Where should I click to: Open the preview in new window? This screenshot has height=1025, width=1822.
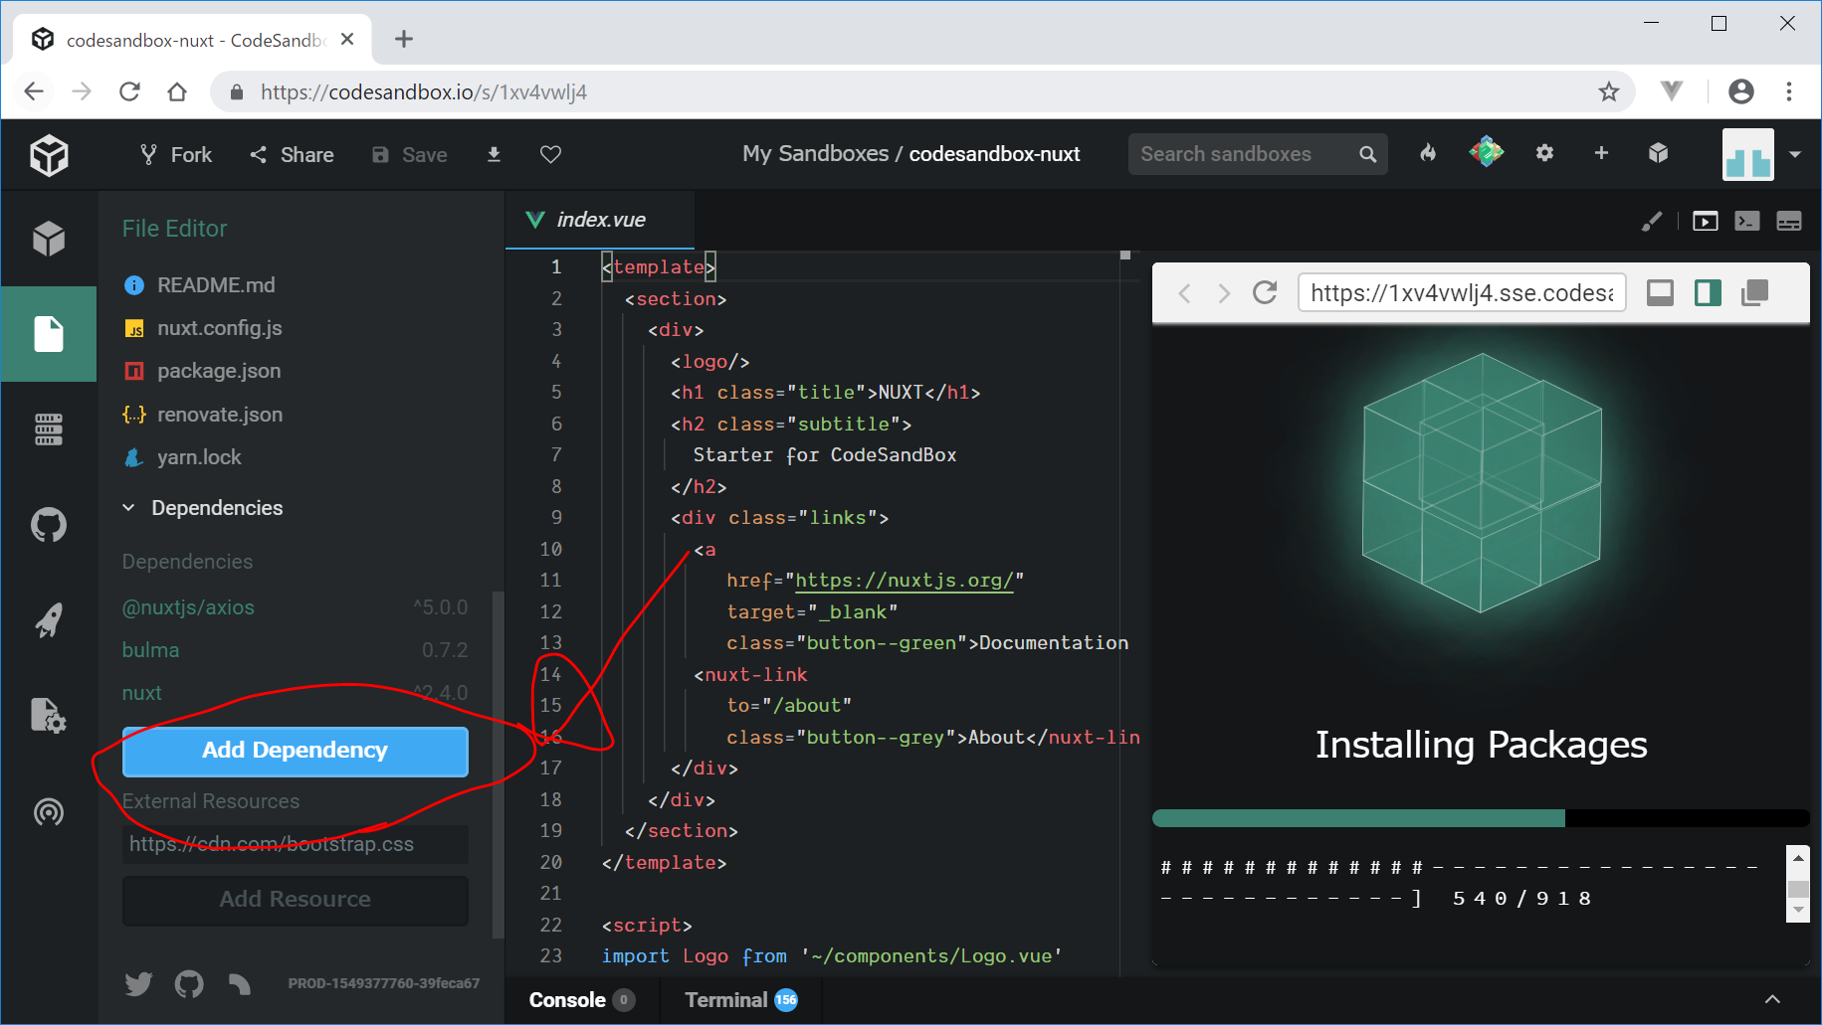1754,293
